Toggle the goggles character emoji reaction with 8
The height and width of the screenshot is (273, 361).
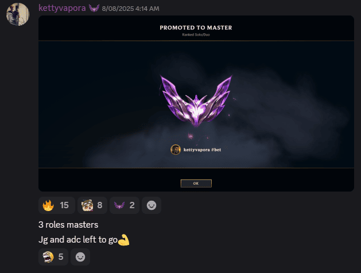[x=92, y=205]
